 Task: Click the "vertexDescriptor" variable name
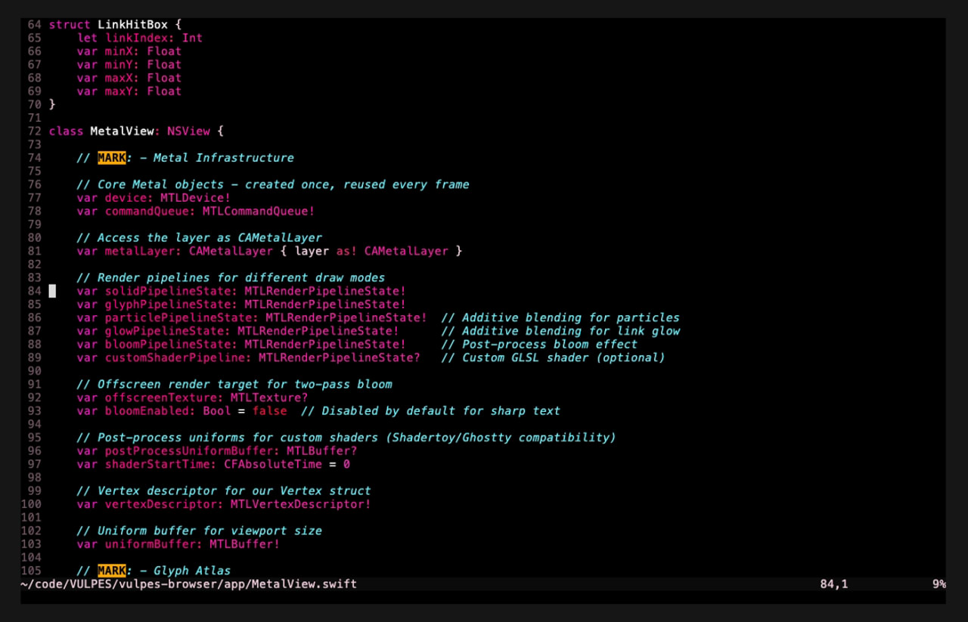(161, 504)
